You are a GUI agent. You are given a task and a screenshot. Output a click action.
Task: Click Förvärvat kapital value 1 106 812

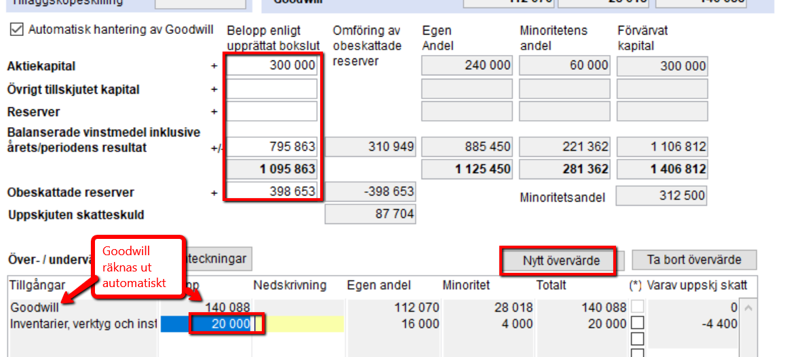point(662,147)
